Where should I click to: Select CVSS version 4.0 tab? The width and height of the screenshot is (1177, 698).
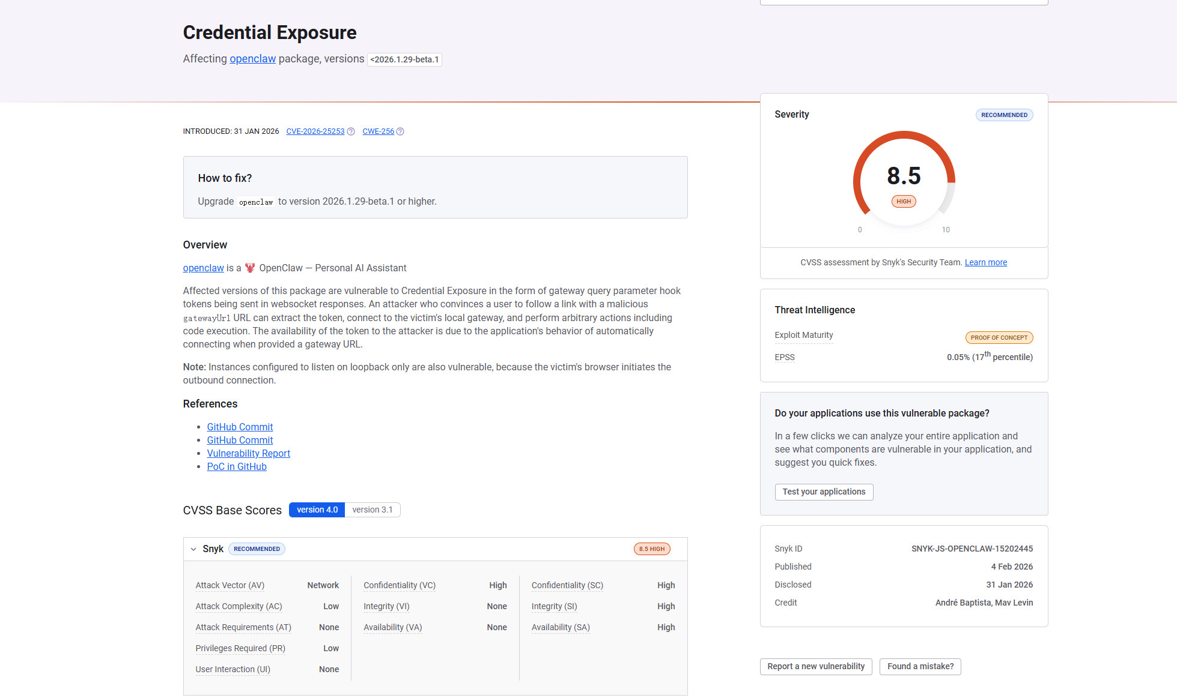pyautogui.click(x=317, y=510)
